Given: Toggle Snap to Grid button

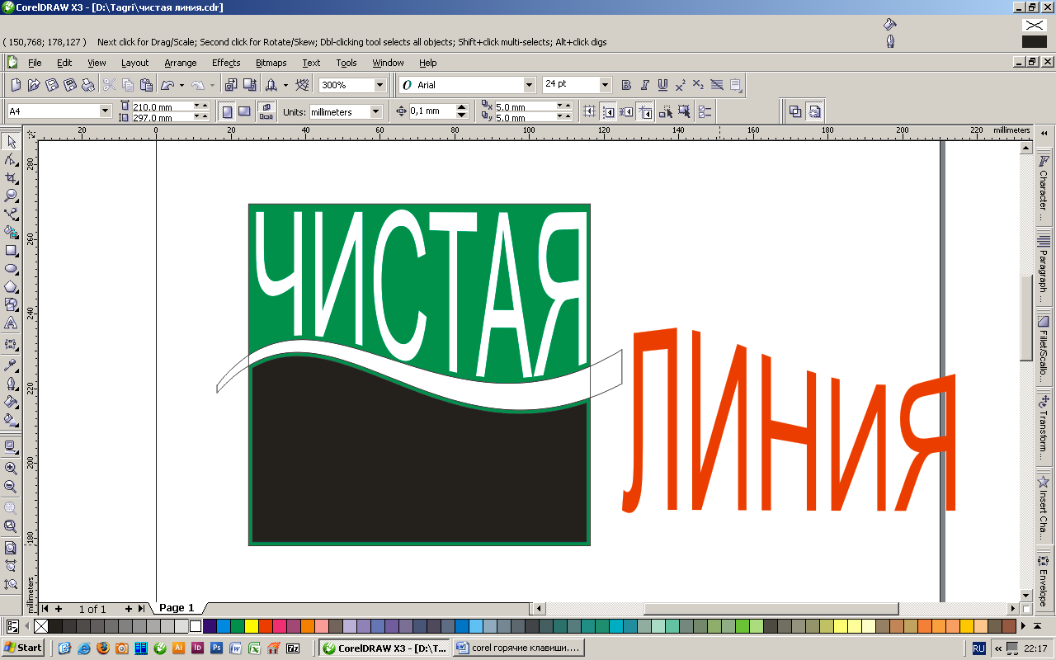Looking at the screenshot, I should 590,111.
